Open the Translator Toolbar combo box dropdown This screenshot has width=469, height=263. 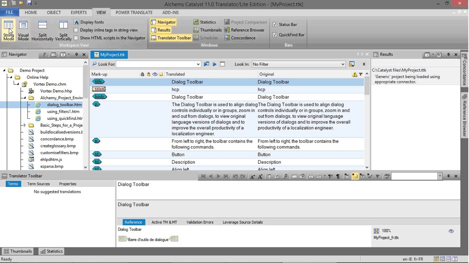(440, 176)
